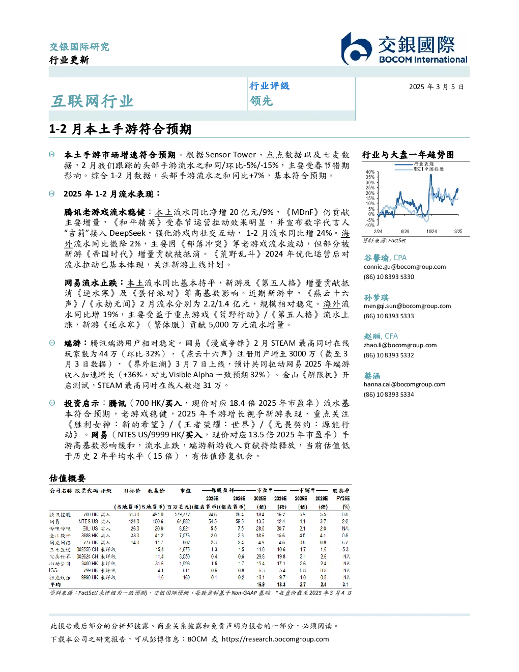Image resolution: width=519 pixels, height=672 pixels.
Task: Click the first bullet icon beside 本土手游市场增速符合预期
Action: [x=52, y=154]
